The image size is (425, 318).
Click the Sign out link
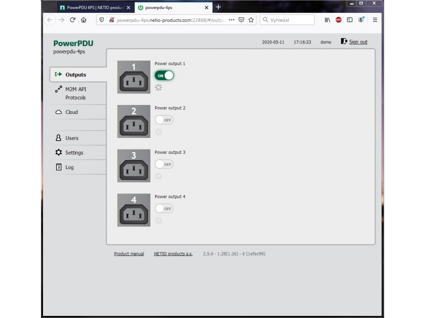(x=358, y=42)
